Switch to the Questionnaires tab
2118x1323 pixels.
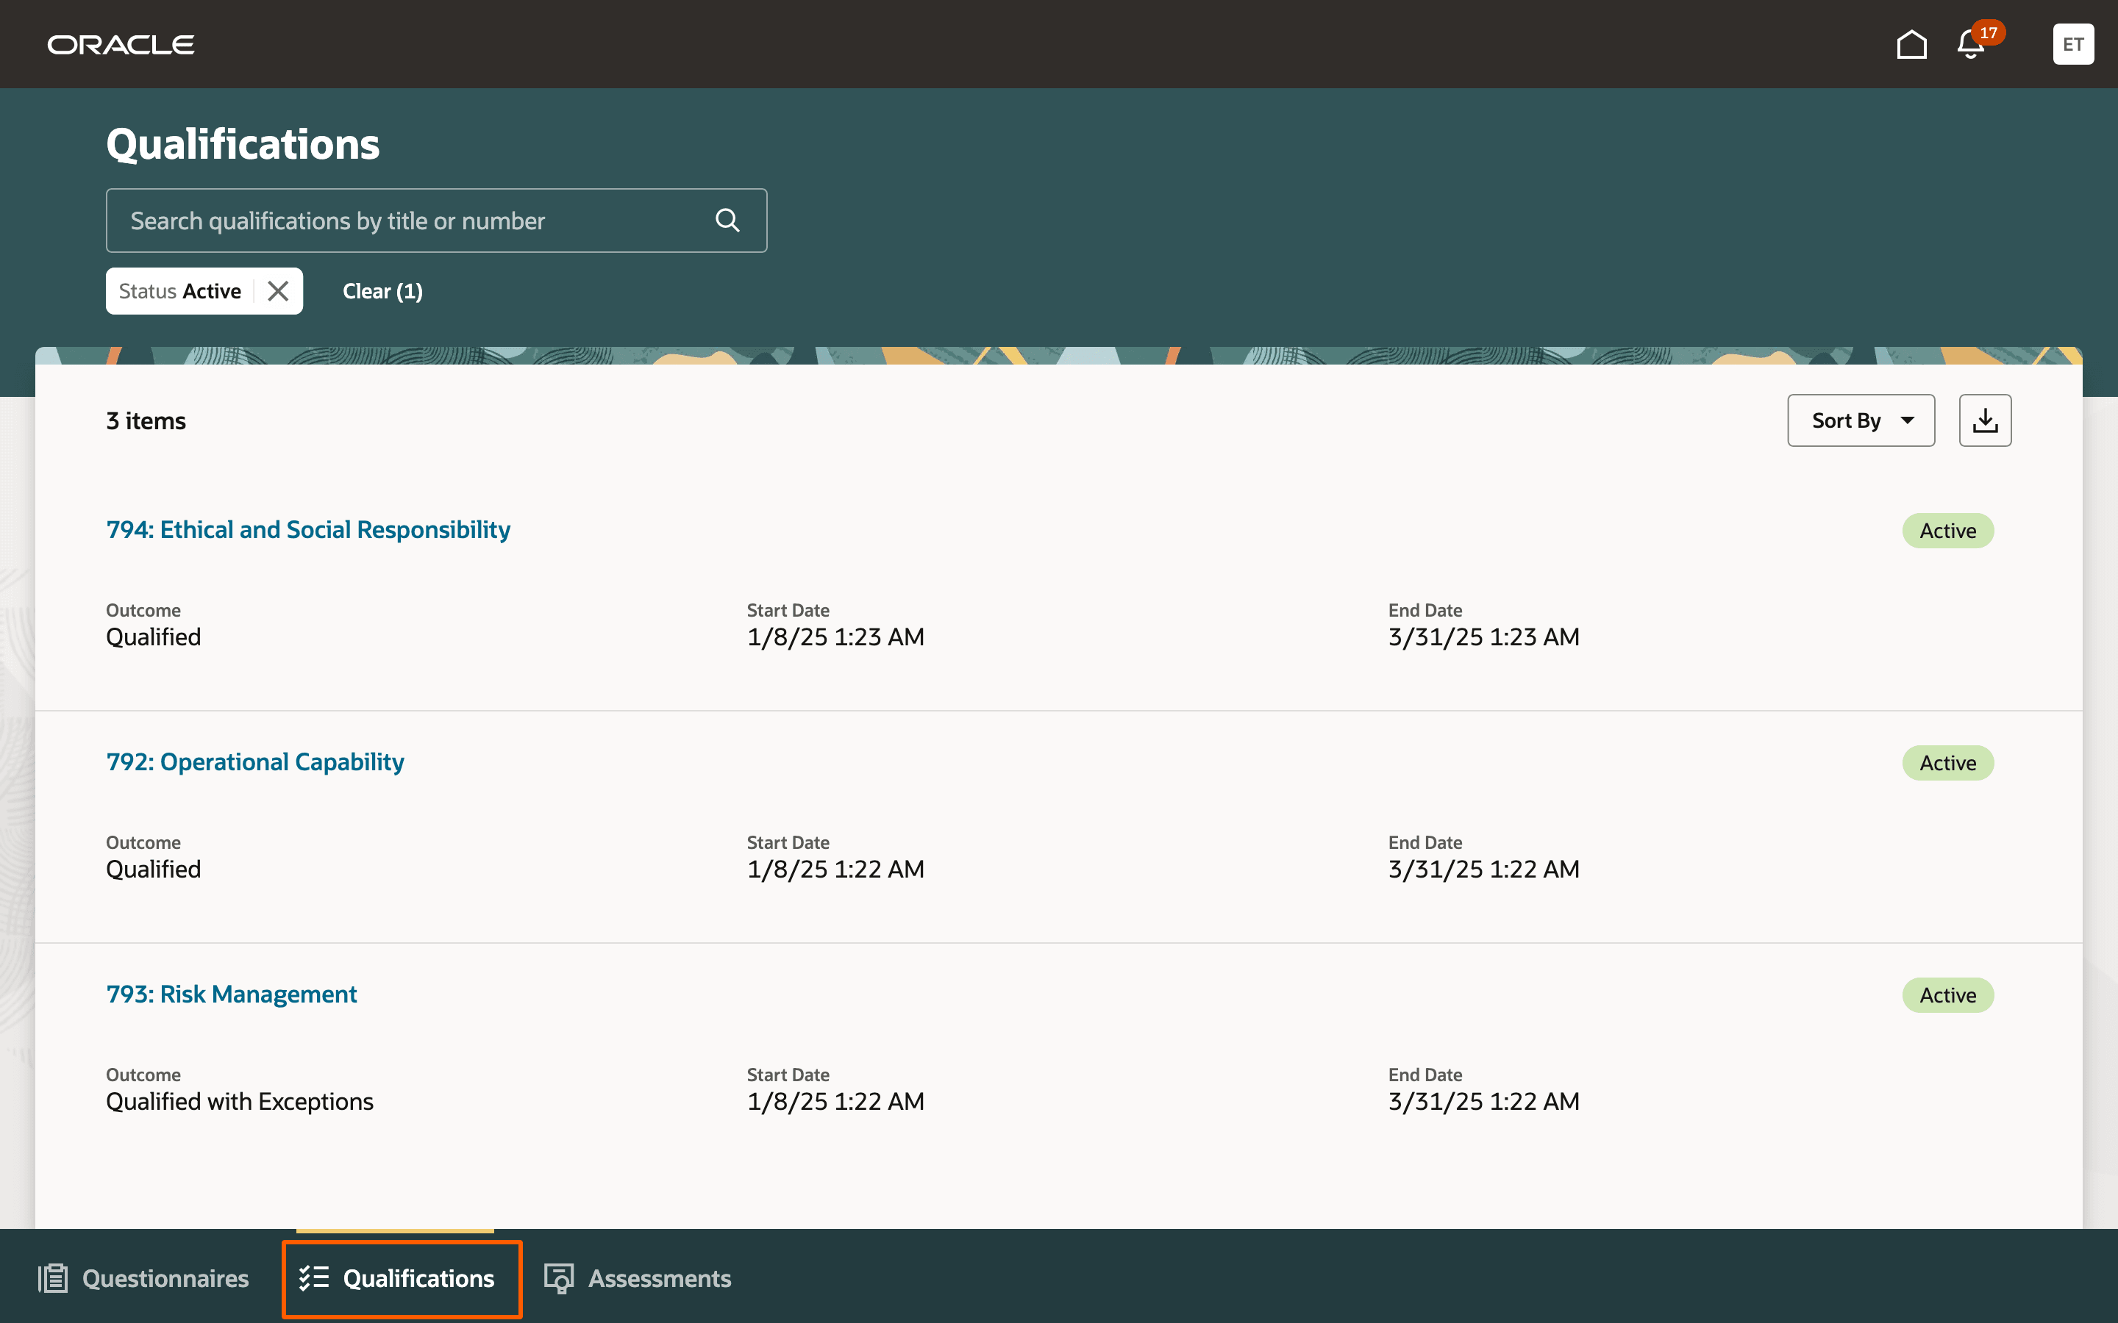165,1278
